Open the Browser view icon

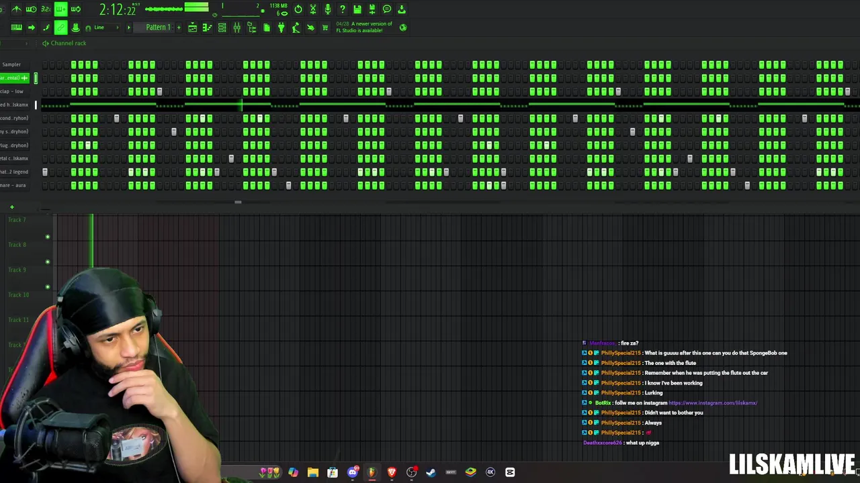pos(251,28)
